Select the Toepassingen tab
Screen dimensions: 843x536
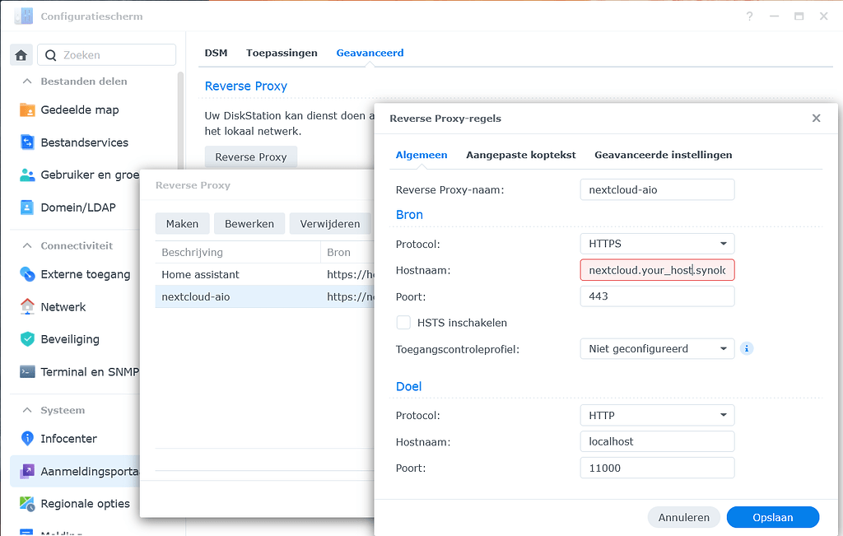coord(282,53)
